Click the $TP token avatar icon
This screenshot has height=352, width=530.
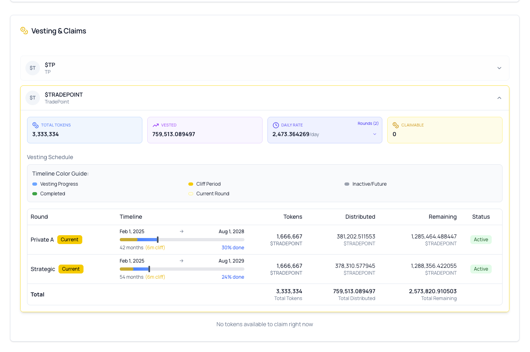(x=33, y=68)
